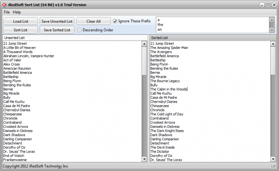Click the Load List button

click(20, 21)
